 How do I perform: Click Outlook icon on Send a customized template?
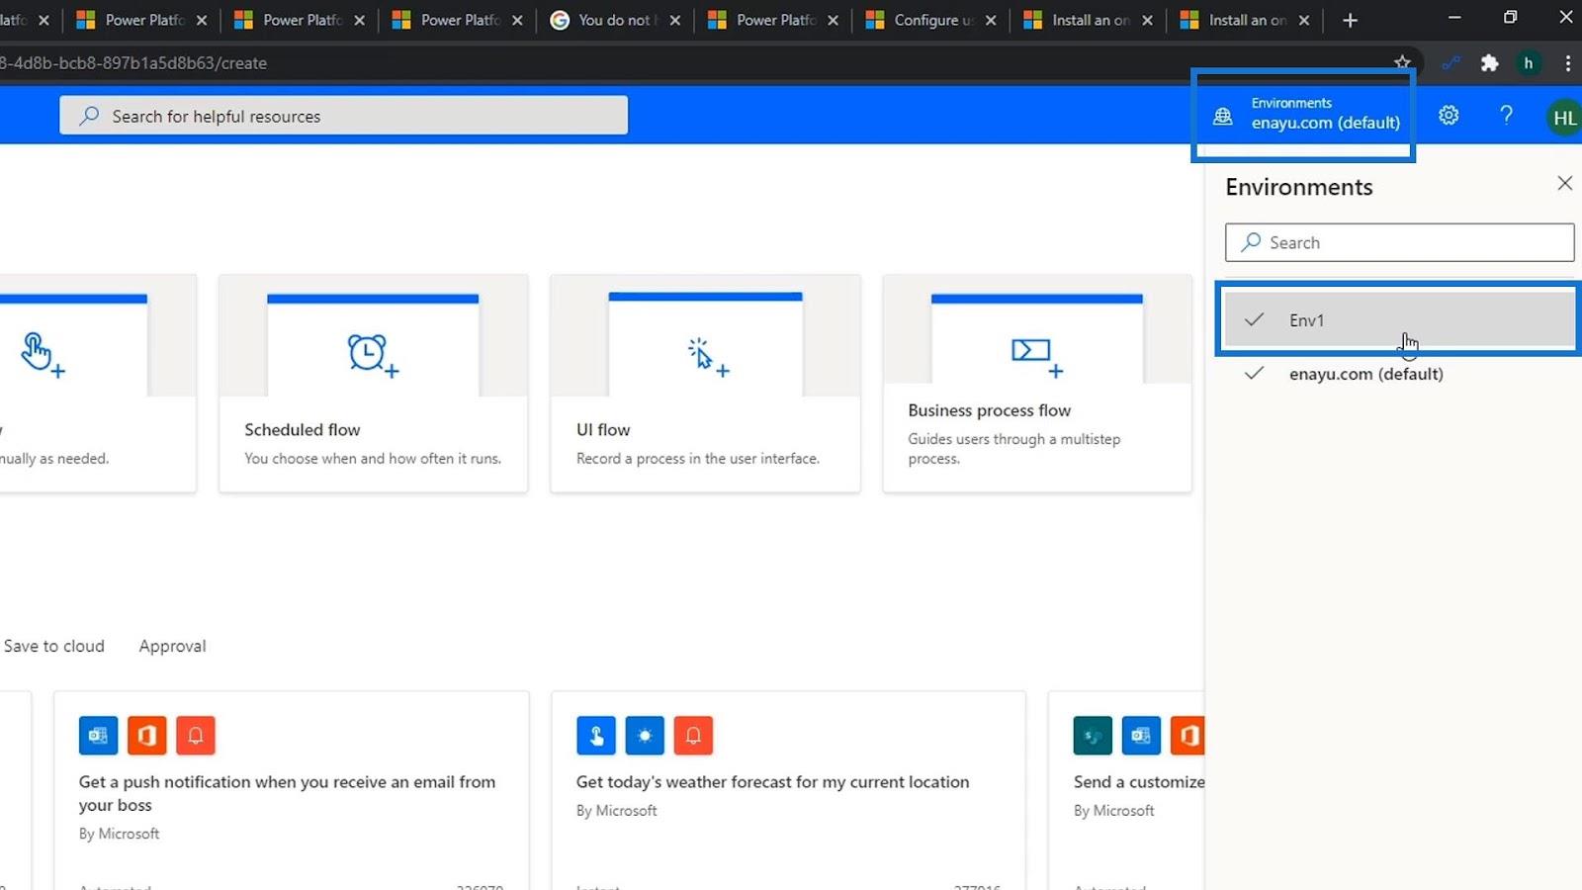[1141, 735]
